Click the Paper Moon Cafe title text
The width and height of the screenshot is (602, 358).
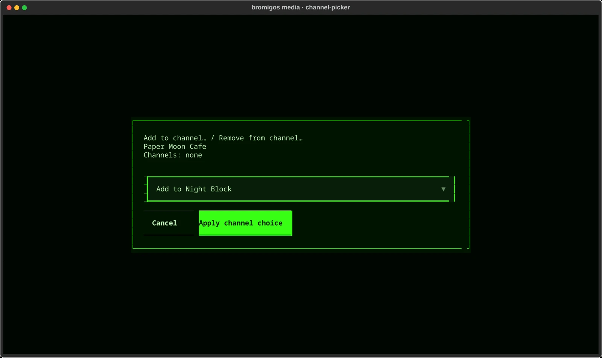(x=175, y=147)
